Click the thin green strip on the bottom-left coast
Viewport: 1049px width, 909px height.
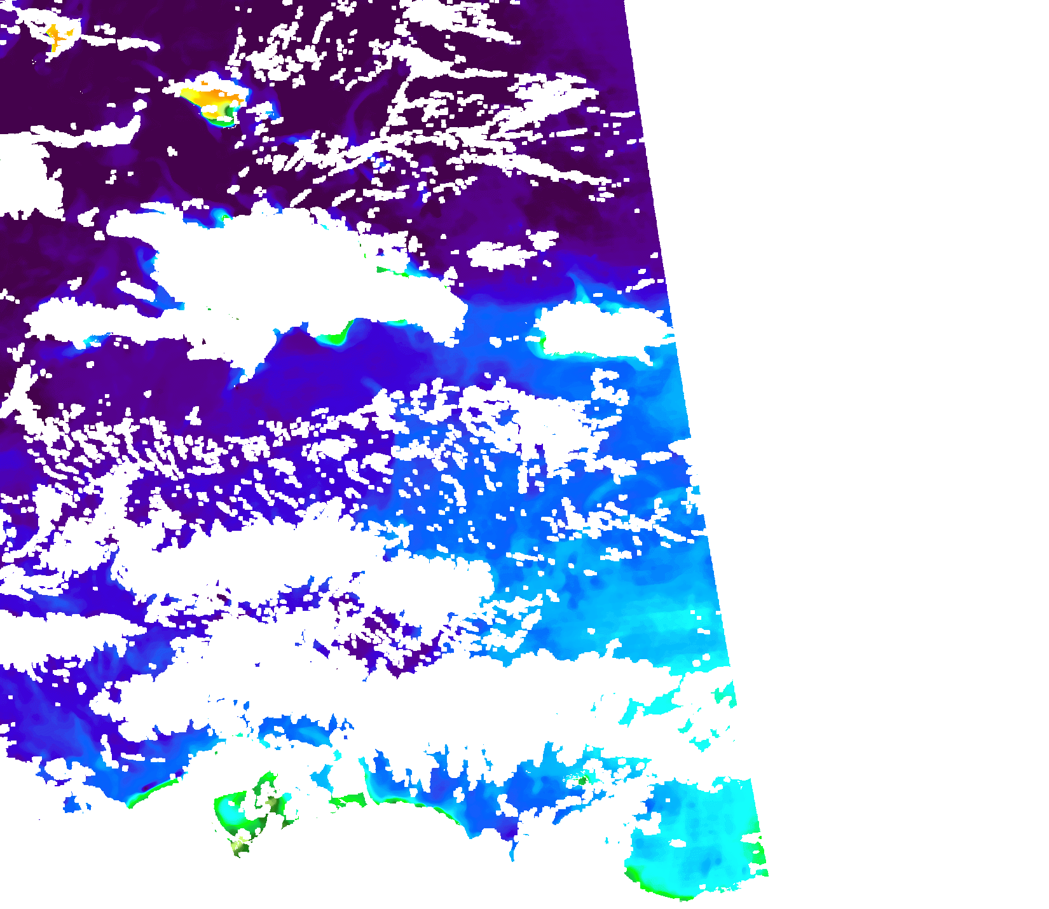pyautogui.click(x=153, y=791)
